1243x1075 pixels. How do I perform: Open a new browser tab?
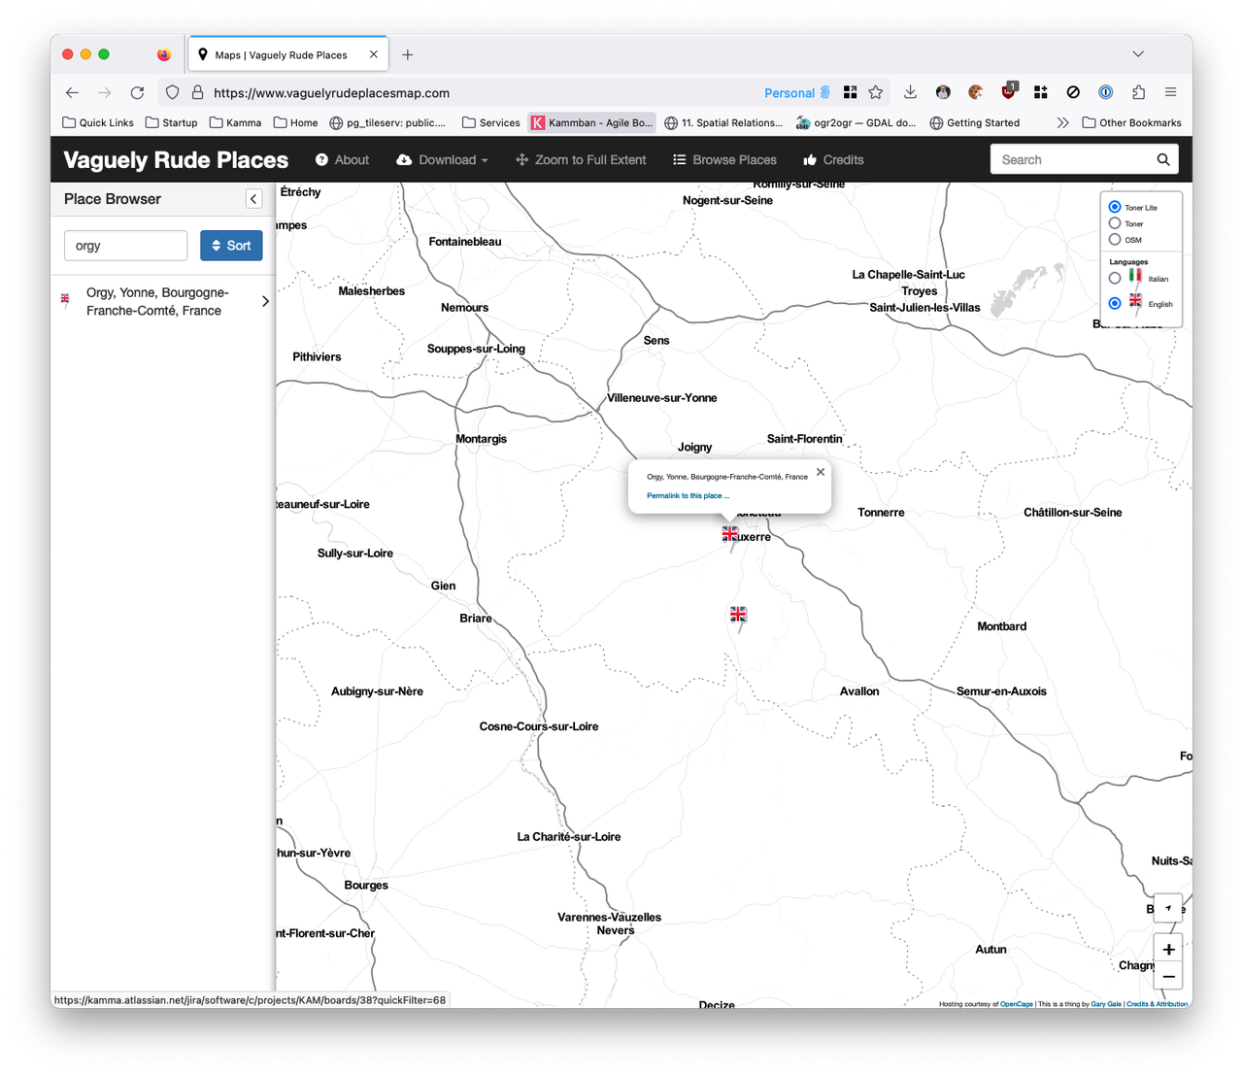(408, 54)
